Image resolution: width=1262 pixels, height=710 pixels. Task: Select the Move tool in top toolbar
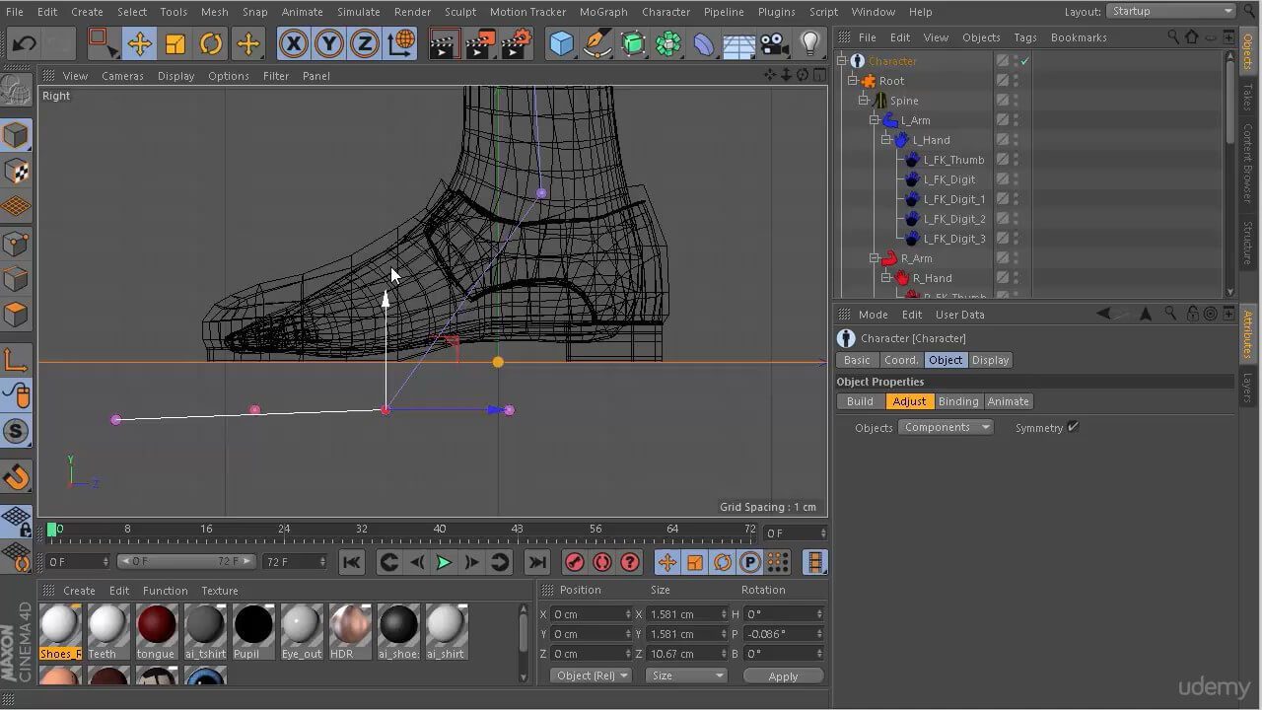point(139,43)
